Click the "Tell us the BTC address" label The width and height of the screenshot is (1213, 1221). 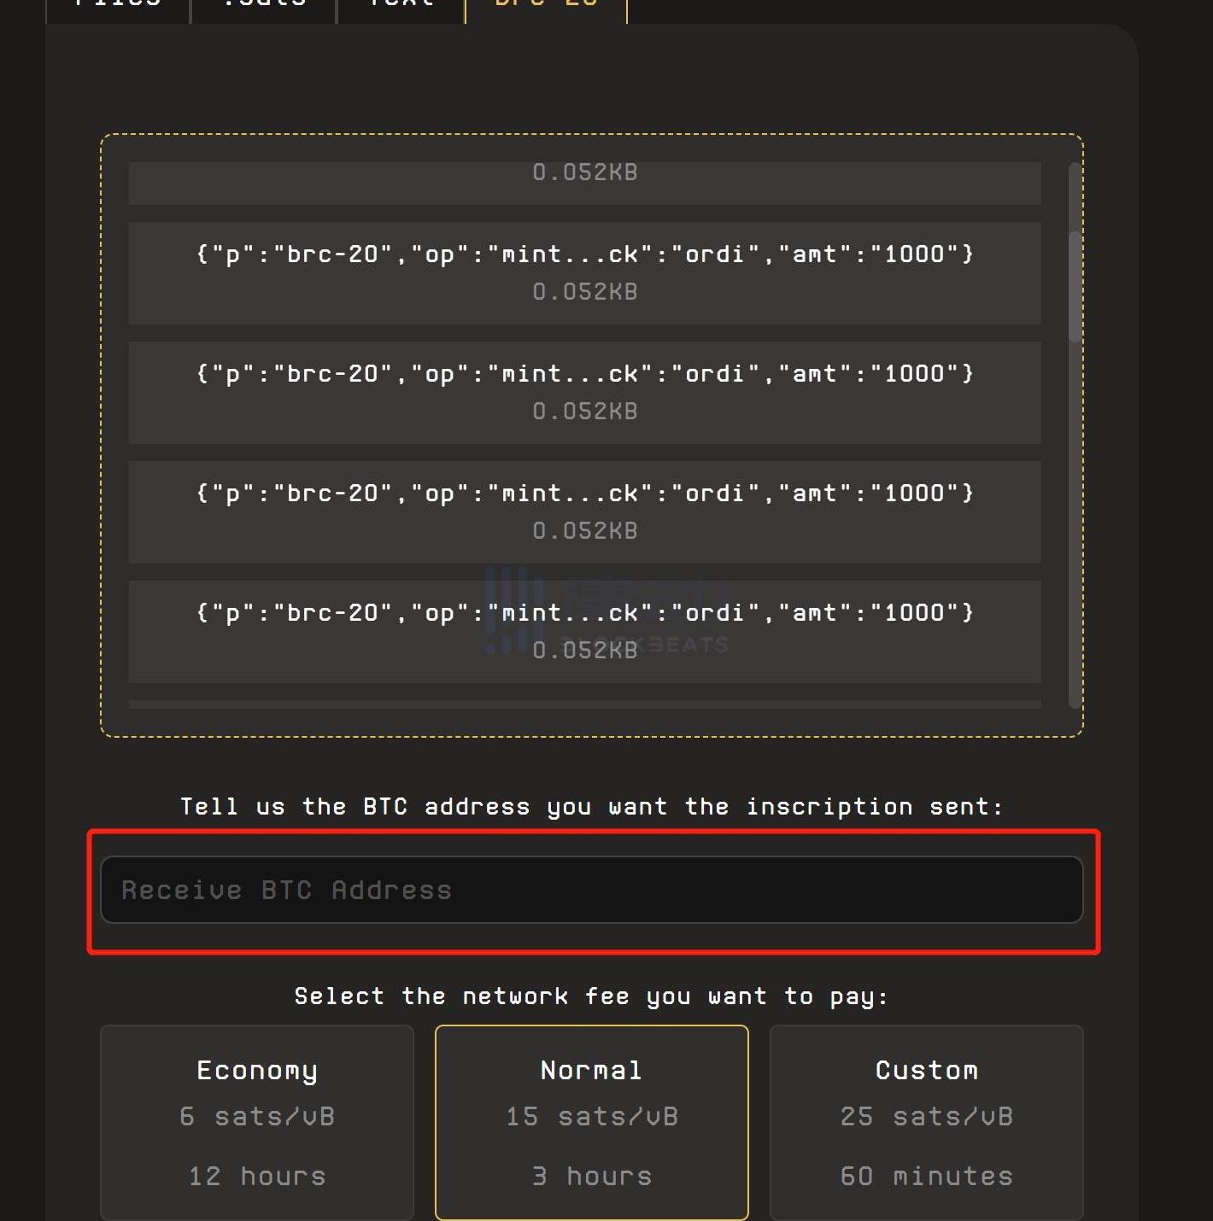pos(591,807)
